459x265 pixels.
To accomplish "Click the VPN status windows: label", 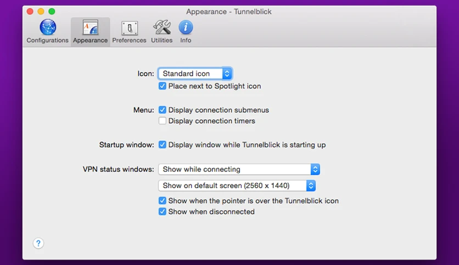I will point(118,169).
